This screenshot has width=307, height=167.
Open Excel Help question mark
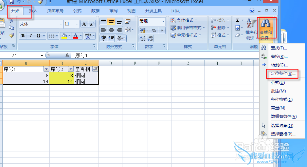click(252, 11)
